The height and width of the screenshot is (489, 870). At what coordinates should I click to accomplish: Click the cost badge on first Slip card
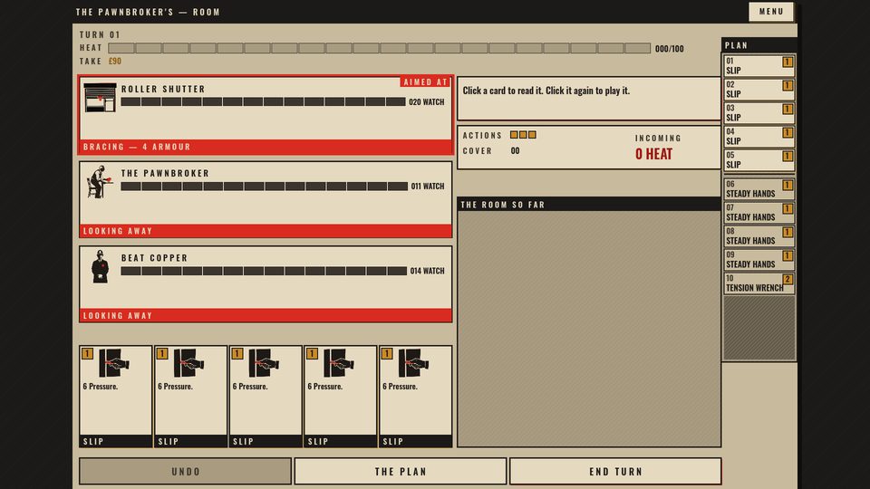pyautogui.click(x=87, y=354)
